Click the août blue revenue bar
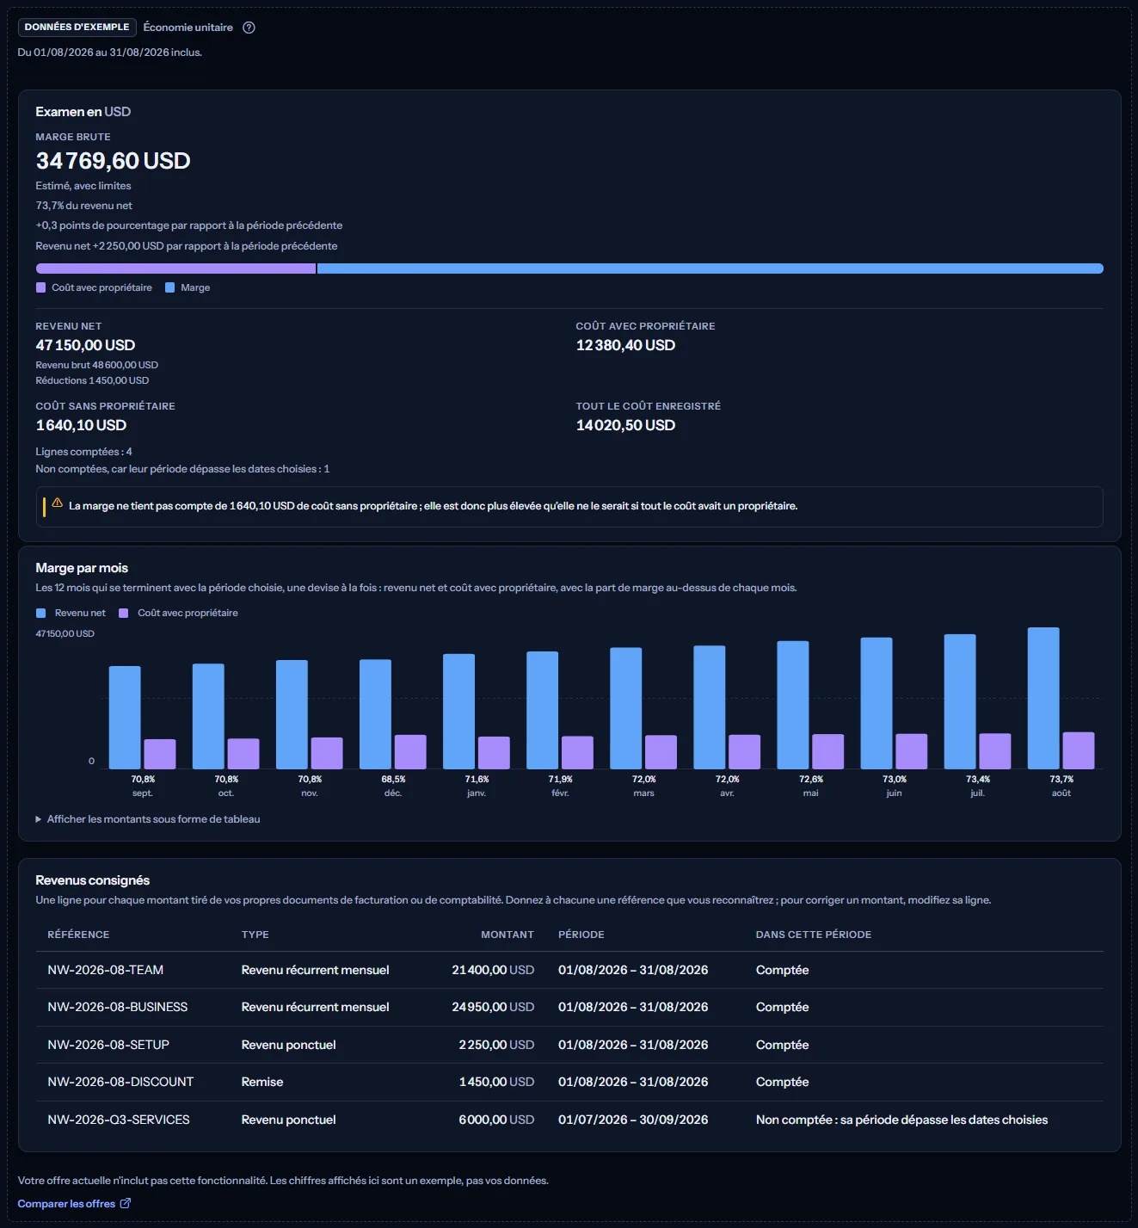1138x1228 pixels. [1043, 698]
